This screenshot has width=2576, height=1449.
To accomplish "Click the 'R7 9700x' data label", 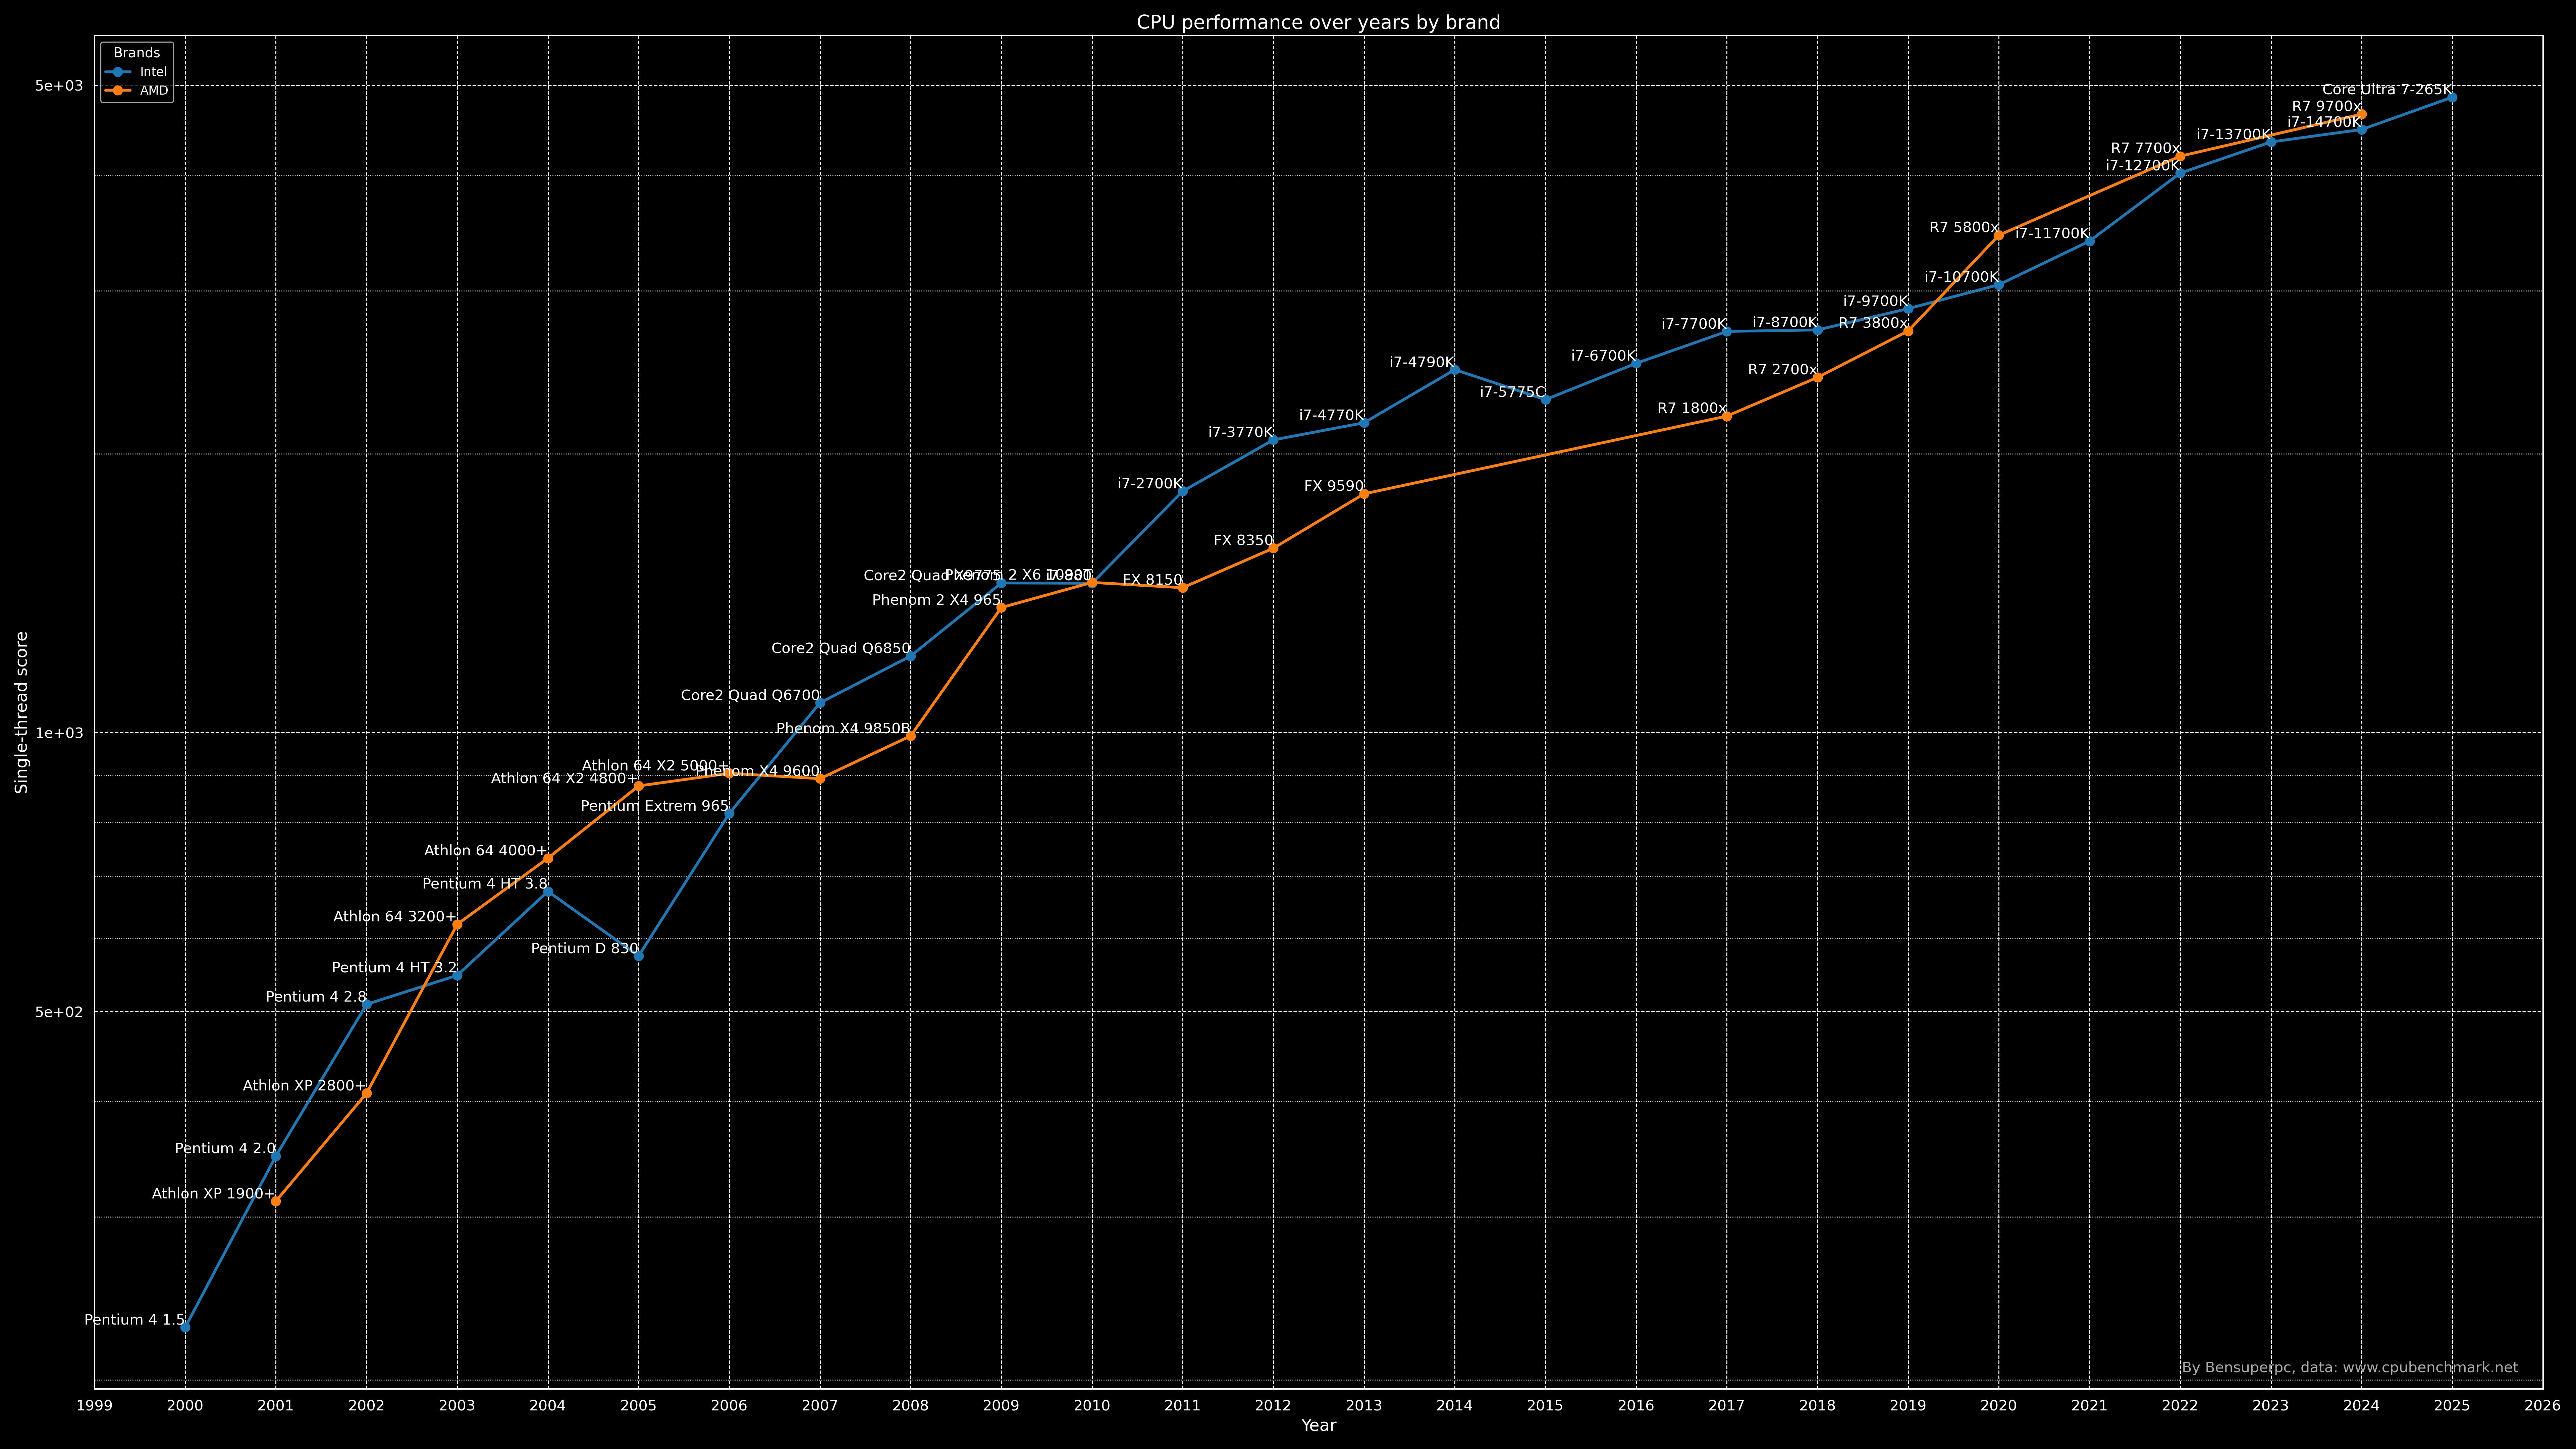I will (x=2327, y=107).
